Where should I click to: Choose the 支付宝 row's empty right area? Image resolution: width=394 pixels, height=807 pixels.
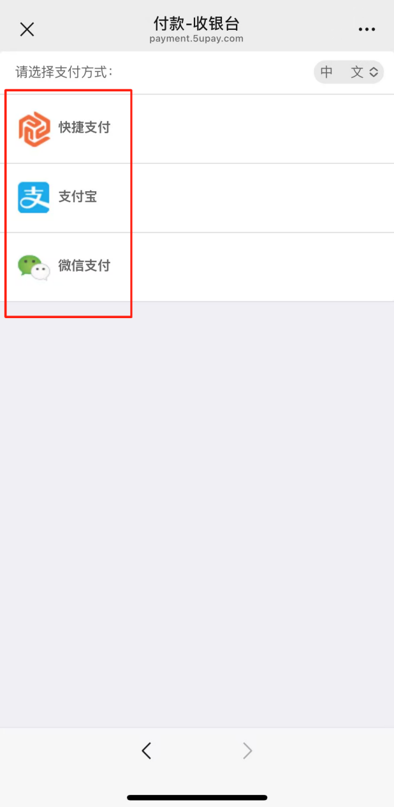click(x=263, y=198)
